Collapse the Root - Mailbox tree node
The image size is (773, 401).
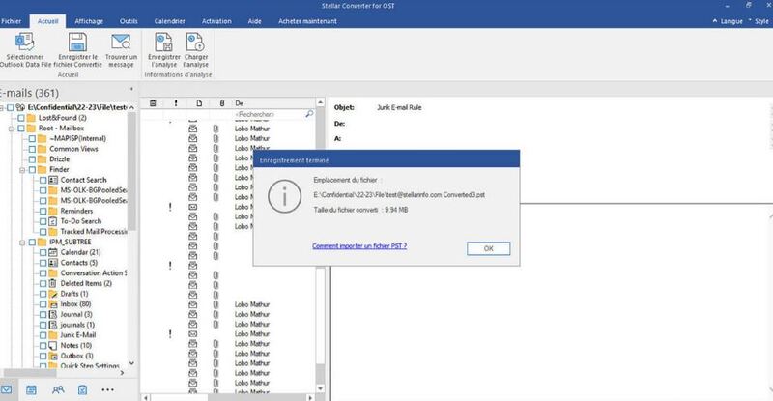click(12, 129)
